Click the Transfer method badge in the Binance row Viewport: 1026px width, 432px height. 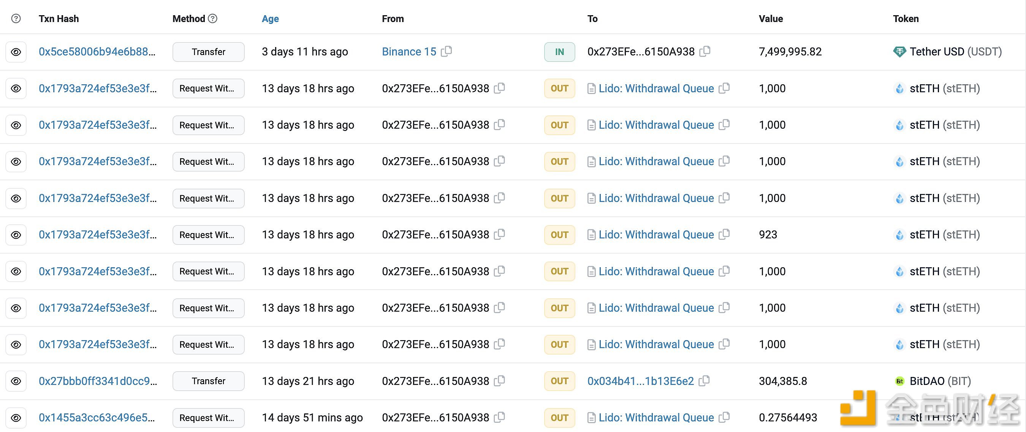208,52
